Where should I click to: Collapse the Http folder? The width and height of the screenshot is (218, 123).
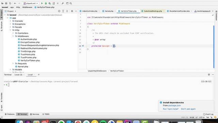pos(10,30)
